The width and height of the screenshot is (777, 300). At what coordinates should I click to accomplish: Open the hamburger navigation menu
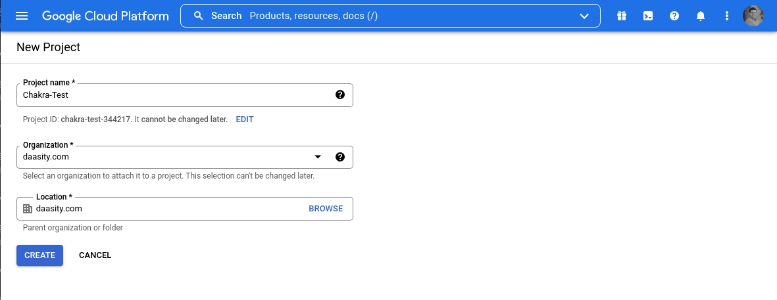(x=22, y=16)
